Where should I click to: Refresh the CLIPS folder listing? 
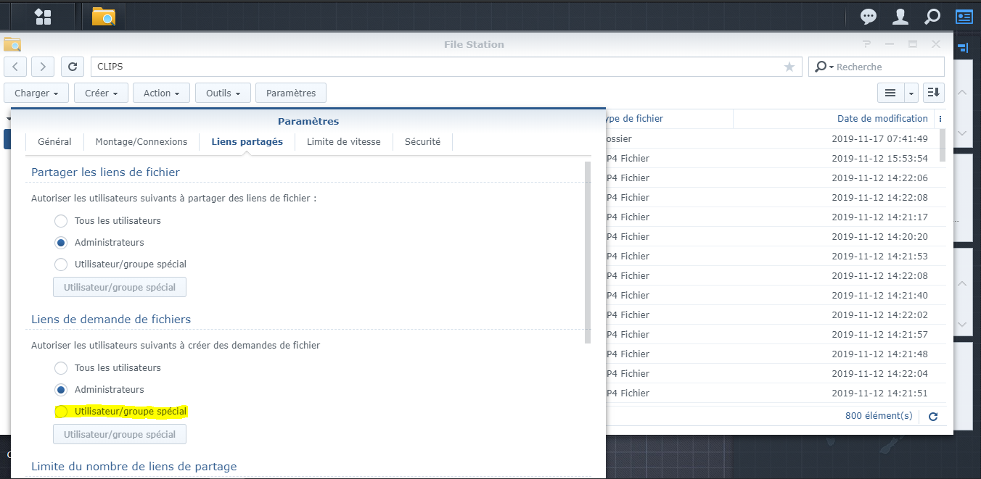coord(72,67)
